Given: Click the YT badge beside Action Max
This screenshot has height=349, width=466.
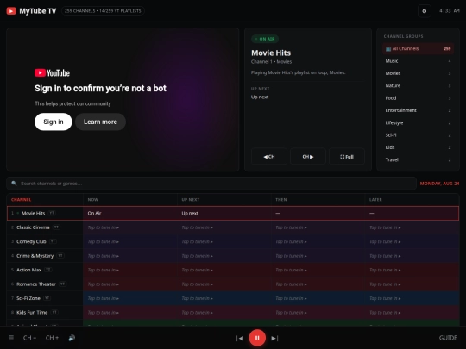Looking at the screenshot, I should coord(47,270).
